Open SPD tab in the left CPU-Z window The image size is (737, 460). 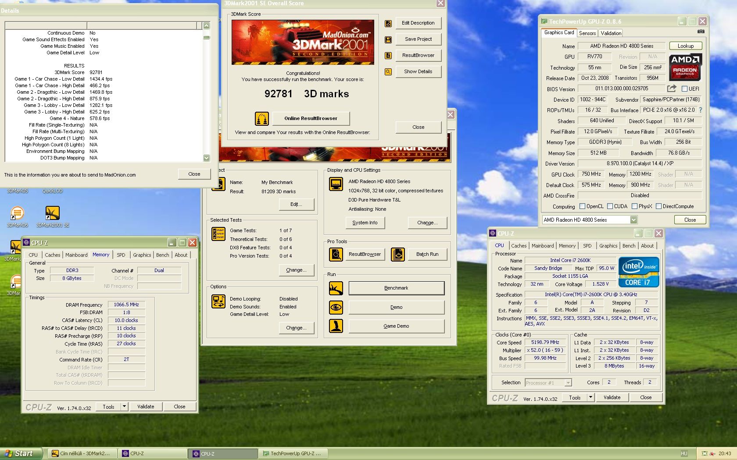point(121,255)
